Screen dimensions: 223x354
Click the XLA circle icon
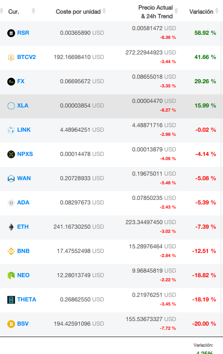point(11,106)
